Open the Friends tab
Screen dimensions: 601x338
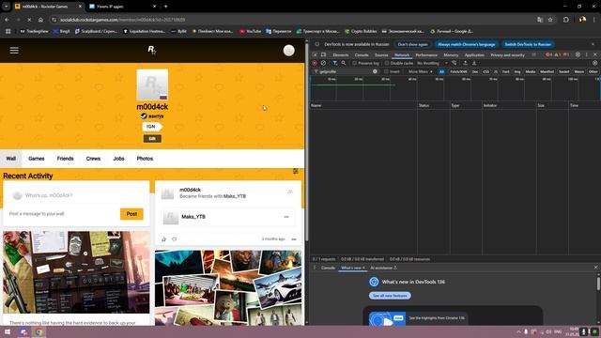pos(65,159)
